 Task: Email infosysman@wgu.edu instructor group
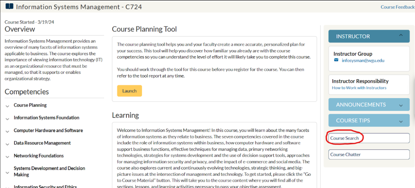pyautogui.click(x=363, y=60)
